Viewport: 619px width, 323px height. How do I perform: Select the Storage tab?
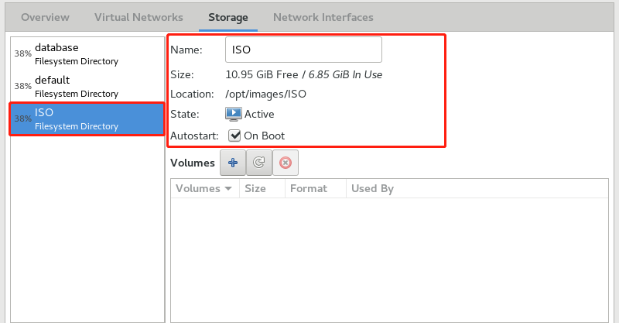coord(228,17)
